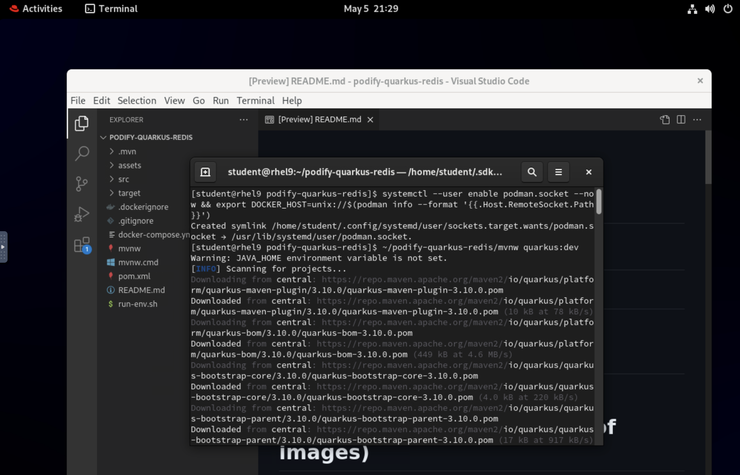Expand the src folder
The image size is (740, 475).
[x=123, y=179]
